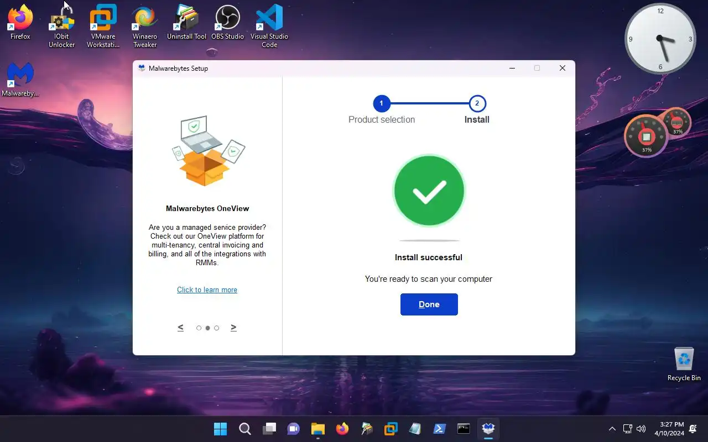Go to the previous carousel slide arrow
Screen dimensions: 708x442
pyautogui.click(x=180, y=328)
